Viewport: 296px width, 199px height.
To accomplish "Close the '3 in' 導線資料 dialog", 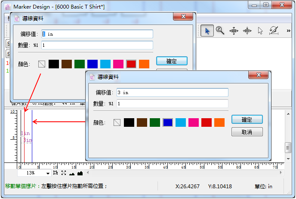I will click(259, 75).
